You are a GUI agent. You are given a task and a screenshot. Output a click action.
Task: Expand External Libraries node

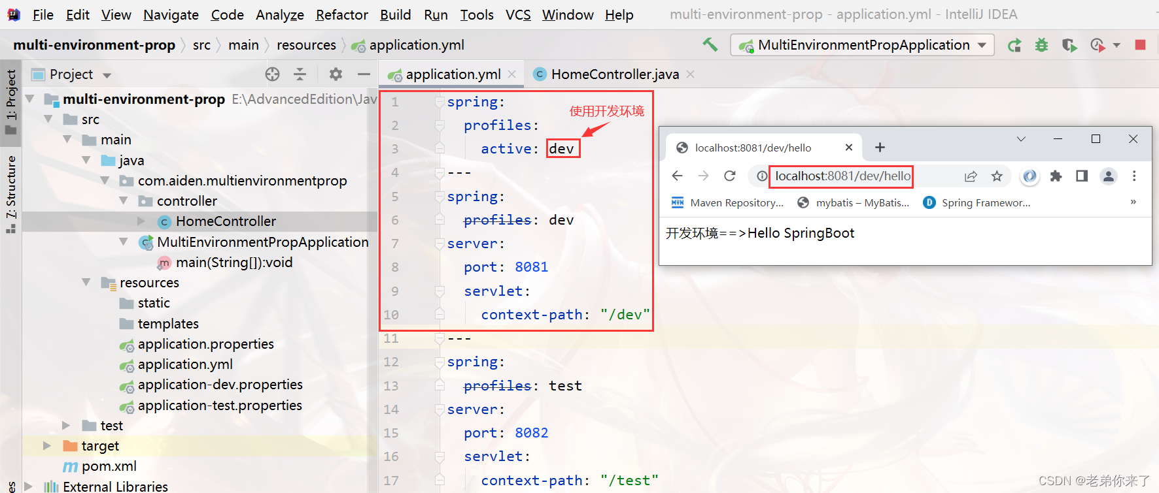pos(28,486)
